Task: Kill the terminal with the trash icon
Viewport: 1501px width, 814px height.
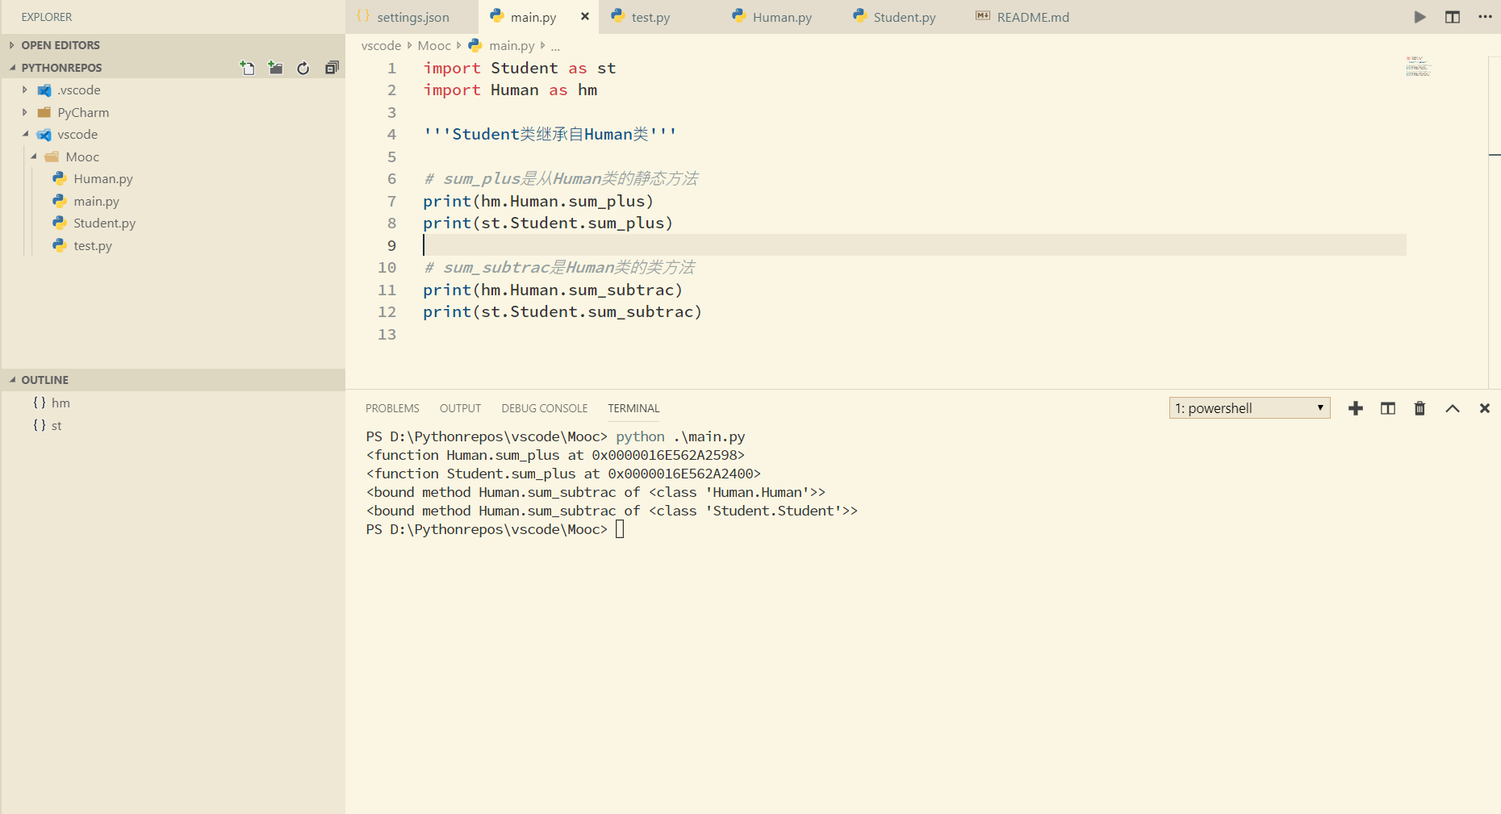Action: pos(1419,408)
